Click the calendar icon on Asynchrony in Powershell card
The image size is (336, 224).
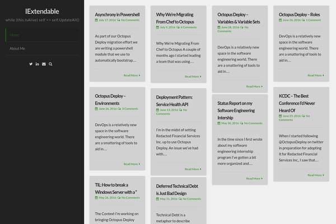pos(96,20)
